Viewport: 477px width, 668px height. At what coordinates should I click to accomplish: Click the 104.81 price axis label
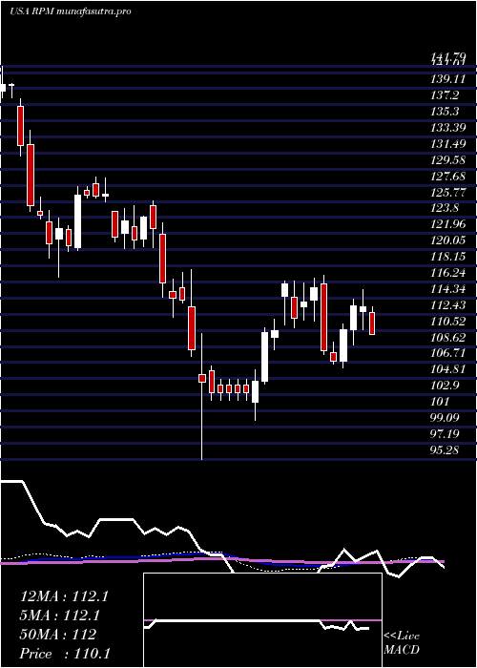click(x=448, y=369)
